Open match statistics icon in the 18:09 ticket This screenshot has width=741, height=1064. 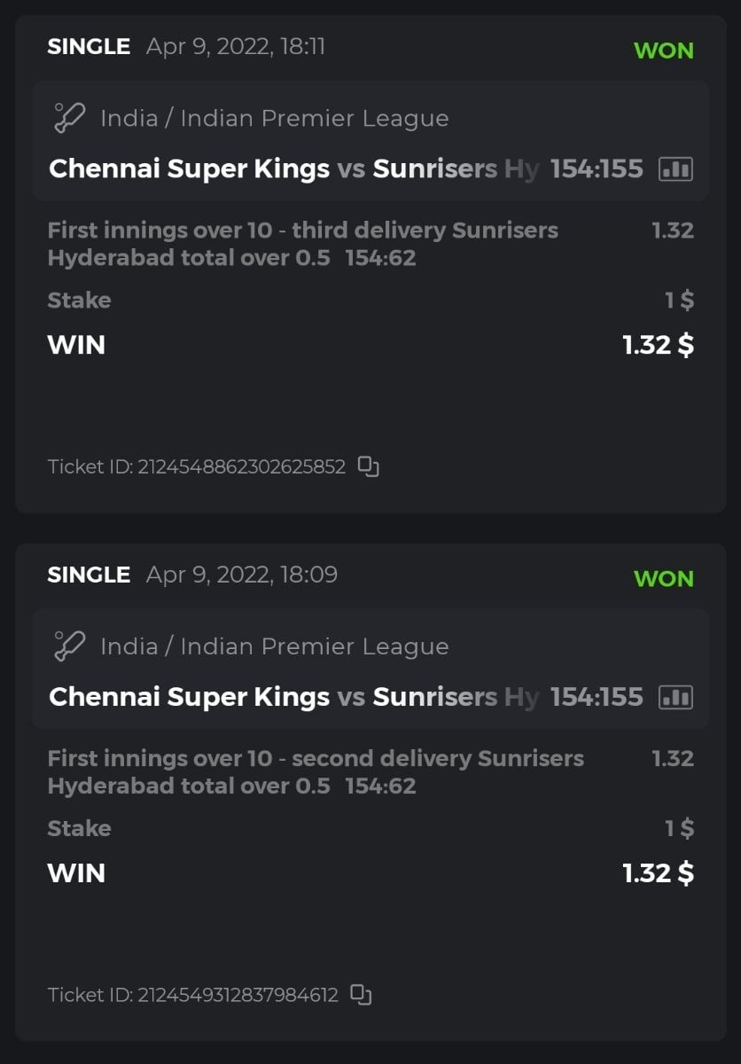coord(675,698)
